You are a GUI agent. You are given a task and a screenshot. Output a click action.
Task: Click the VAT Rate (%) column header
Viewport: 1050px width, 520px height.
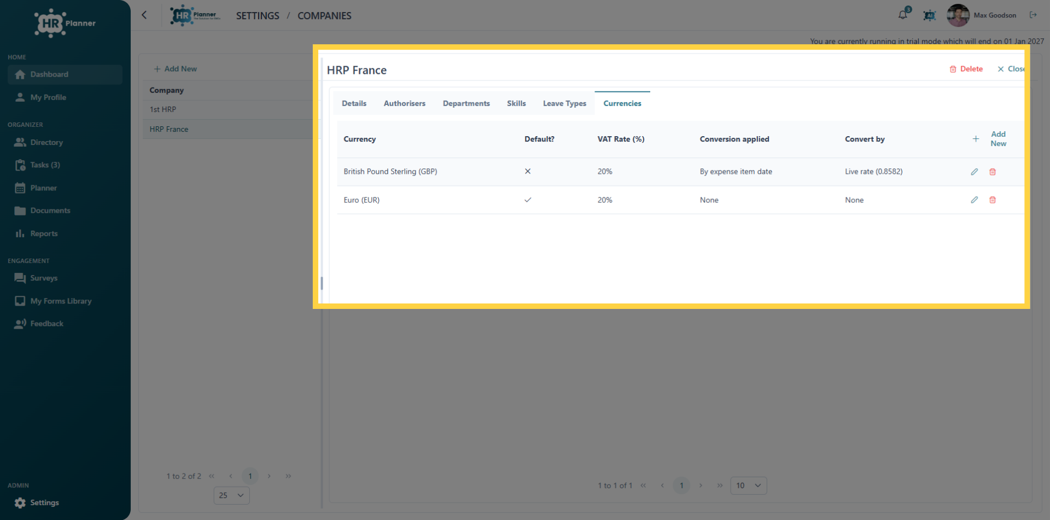pyautogui.click(x=621, y=139)
